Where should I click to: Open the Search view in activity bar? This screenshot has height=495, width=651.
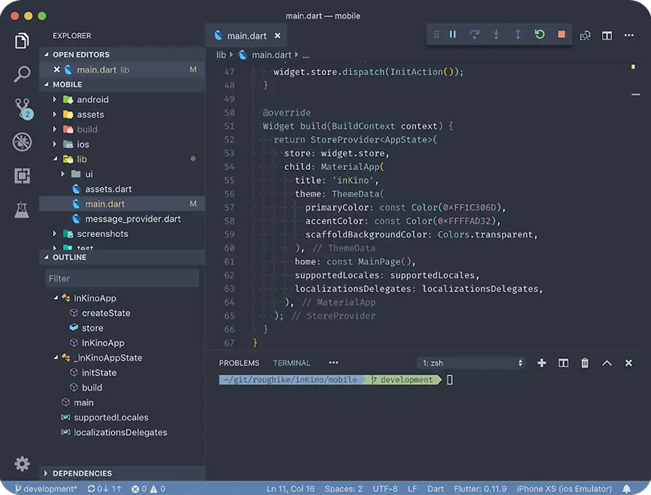pos(22,74)
